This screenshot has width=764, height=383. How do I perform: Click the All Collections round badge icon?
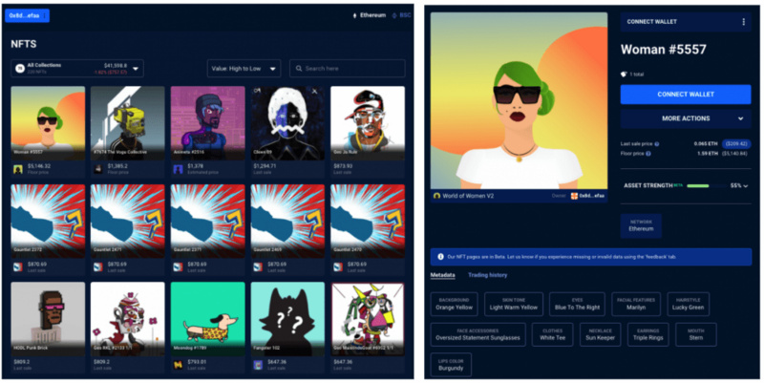20,68
